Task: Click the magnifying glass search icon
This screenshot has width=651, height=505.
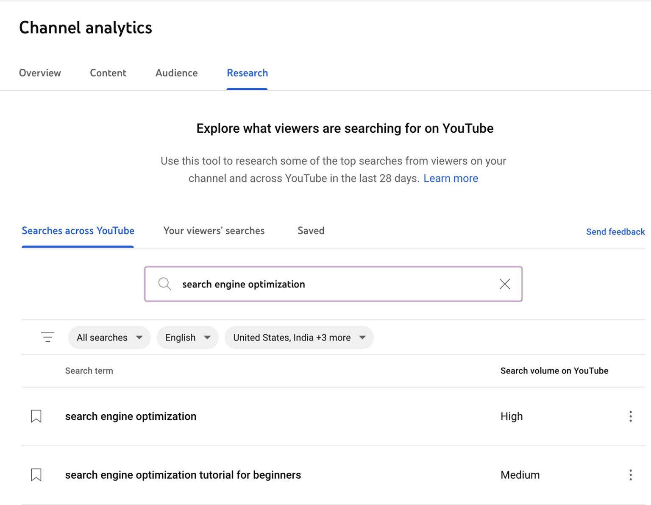Action: point(164,284)
